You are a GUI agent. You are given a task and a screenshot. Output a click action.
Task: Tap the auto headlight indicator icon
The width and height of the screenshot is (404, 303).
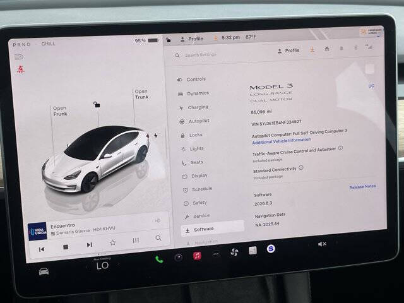(19, 57)
